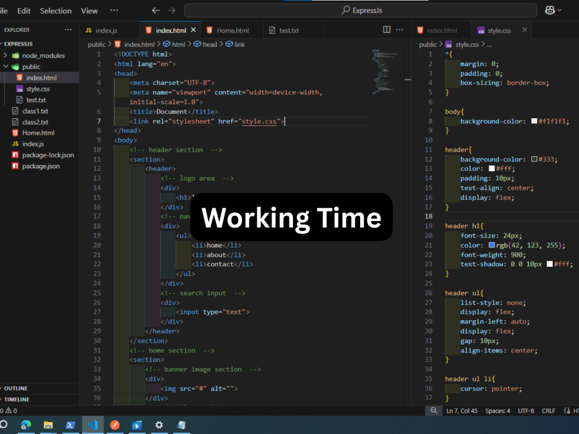Follow the style.css href link in code
This screenshot has width=579, height=434.
pos(259,121)
